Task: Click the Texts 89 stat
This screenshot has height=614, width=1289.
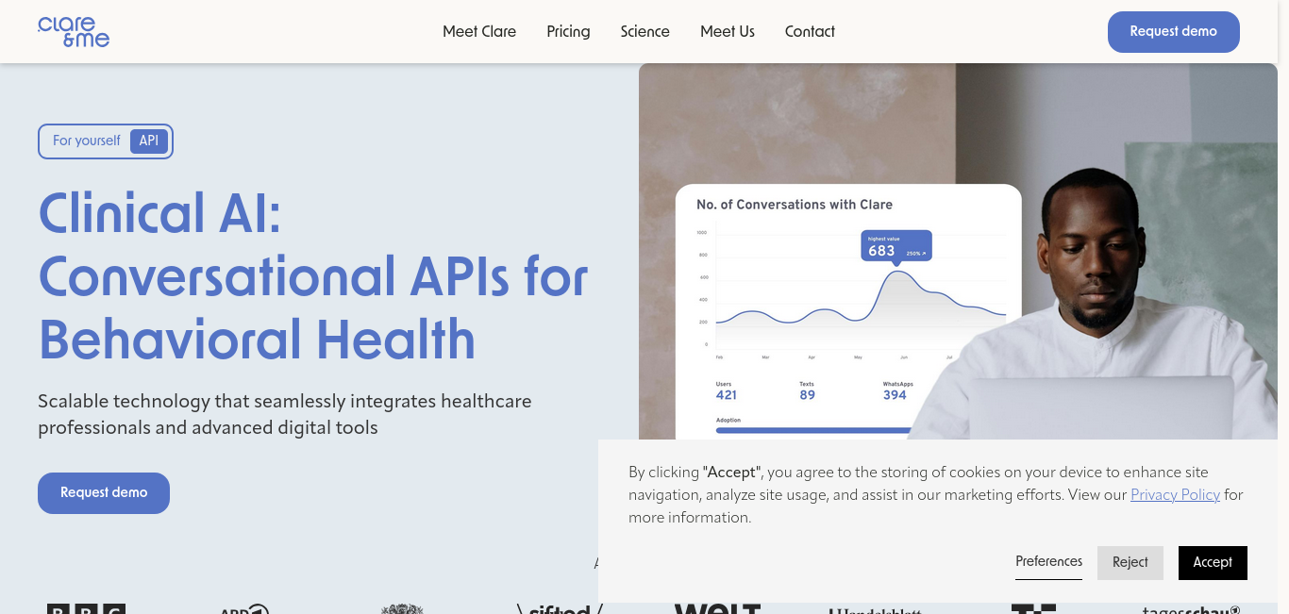Action: [807, 390]
